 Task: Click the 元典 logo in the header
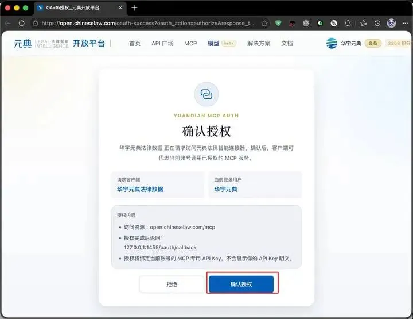pos(22,43)
